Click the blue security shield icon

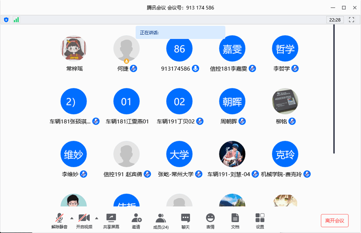tap(6, 20)
